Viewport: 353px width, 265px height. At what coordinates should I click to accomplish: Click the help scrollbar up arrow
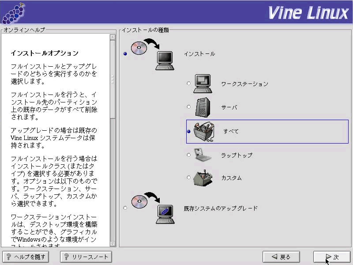pyautogui.click(x=113, y=37)
